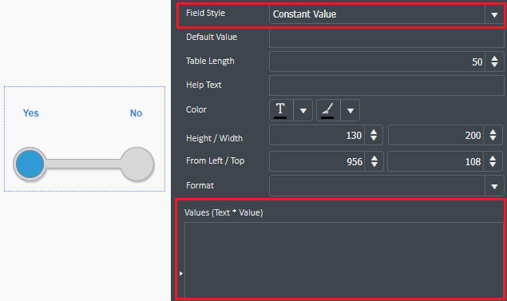
Task: Click the From Left stepper arrows
Action: pyautogui.click(x=374, y=161)
